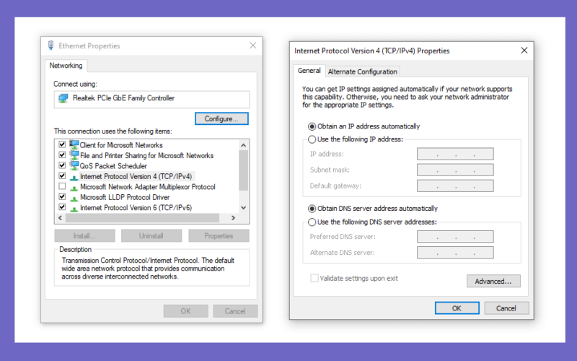This screenshot has width=577, height=361.
Task: Click the Subnet mask input field
Action: point(455,170)
